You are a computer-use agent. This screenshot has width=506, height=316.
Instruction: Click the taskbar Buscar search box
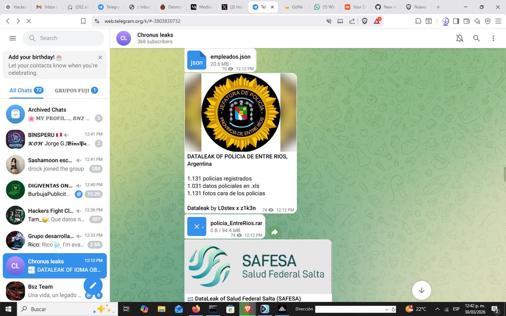67,309
